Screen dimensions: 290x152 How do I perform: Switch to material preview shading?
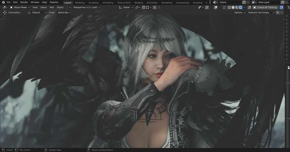(237, 8)
